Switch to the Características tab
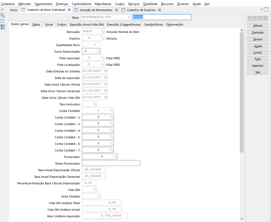Image resolution: width=271 pixels, height=222 pixels. click(x=153, y=24)
